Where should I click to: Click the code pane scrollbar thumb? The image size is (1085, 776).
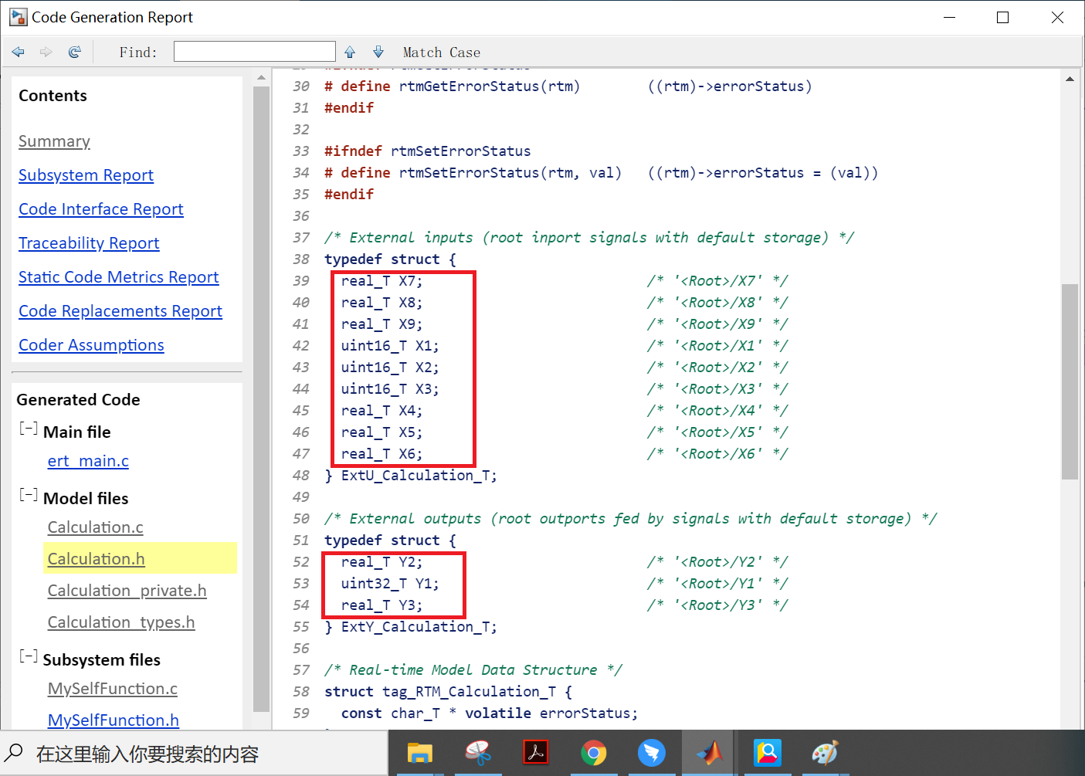[1070, 381]
